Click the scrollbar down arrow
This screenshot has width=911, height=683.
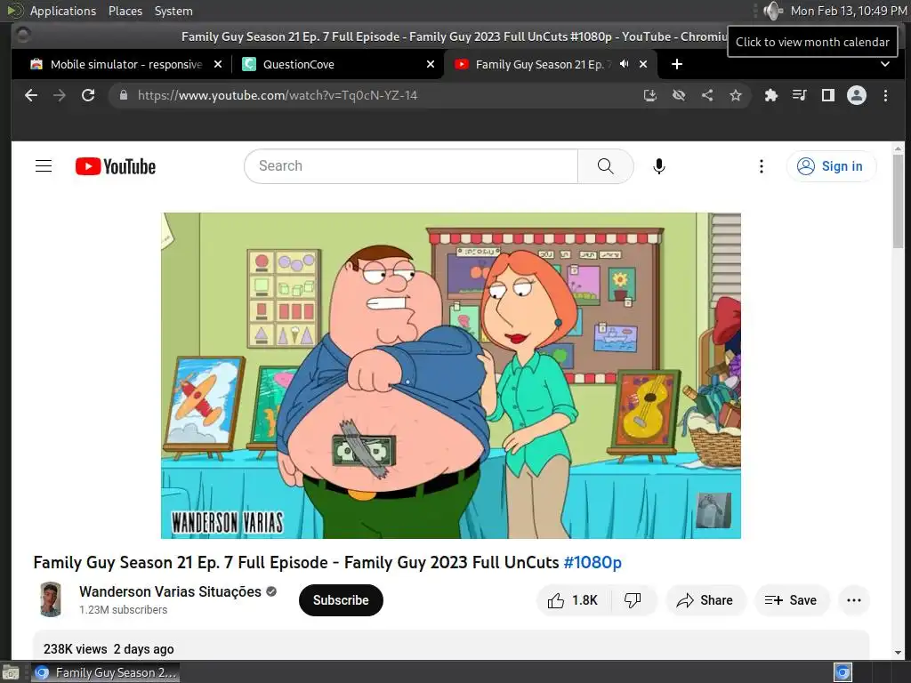click(x=899, y=654)
